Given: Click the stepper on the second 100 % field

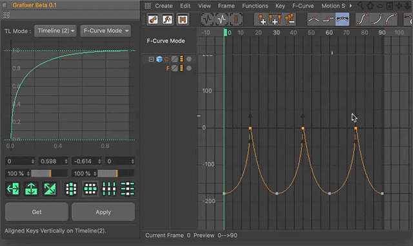Looking at the screenshot, I should pos(95,173).
